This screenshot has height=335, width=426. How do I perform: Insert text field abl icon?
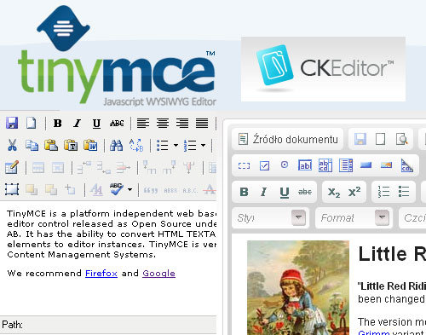click(x=305, y=165)
